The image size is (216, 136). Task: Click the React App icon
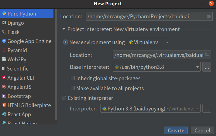pyautogui.click(x=4, y=114)
